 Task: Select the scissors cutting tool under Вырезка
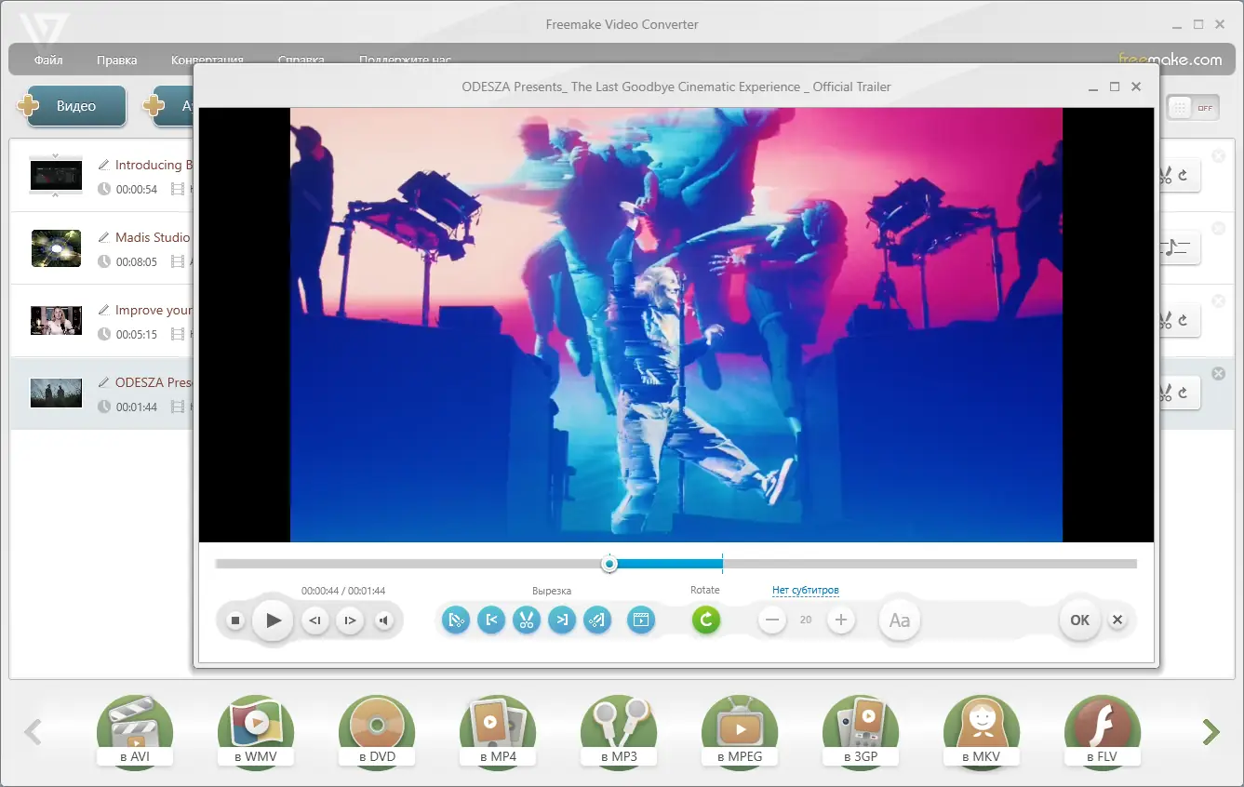[x=527, y=620]
